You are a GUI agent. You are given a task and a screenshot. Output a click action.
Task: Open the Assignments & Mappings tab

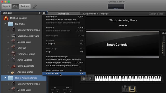(96, 14)
